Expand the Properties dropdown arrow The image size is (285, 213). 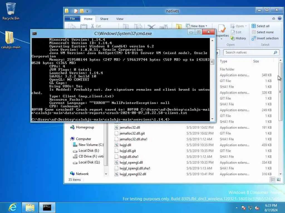click(221, 39)
